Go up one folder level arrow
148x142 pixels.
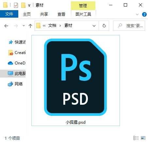30,26
